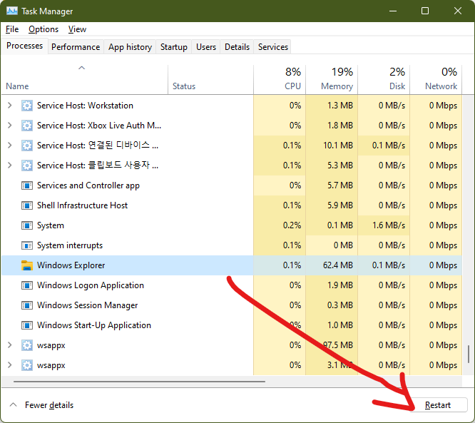
Task: Click the gear icon of Service Host: 클립보드 사용자
Action: click(27, 165)
